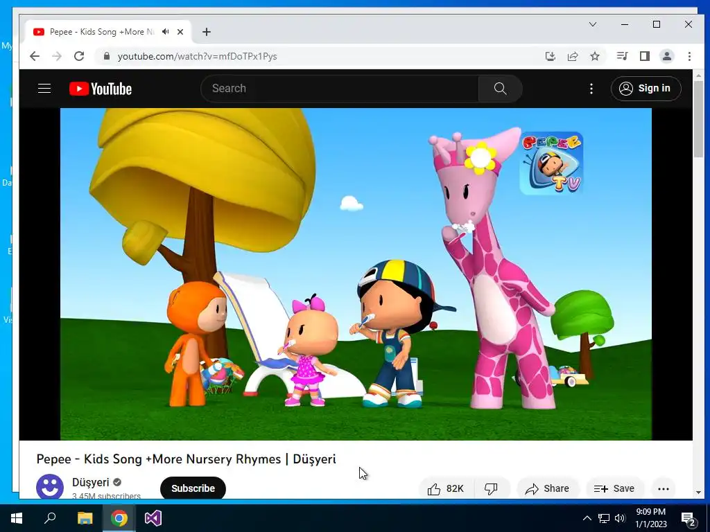The width and height of the screenshot is (710, 532).
Task: Mute the tab via speaker icon
Action: (x=166, y=32)
